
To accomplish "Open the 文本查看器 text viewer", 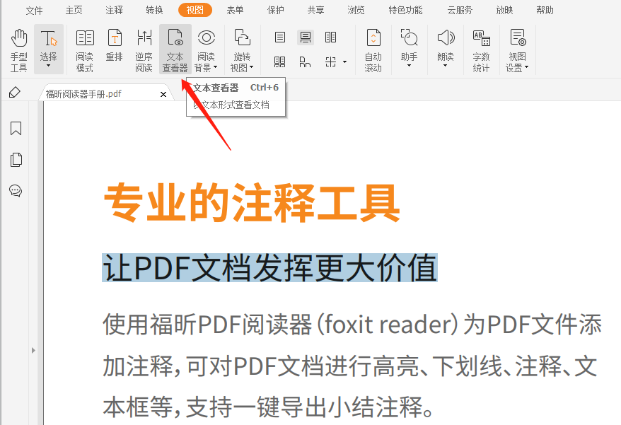I will tap(175, 50).
